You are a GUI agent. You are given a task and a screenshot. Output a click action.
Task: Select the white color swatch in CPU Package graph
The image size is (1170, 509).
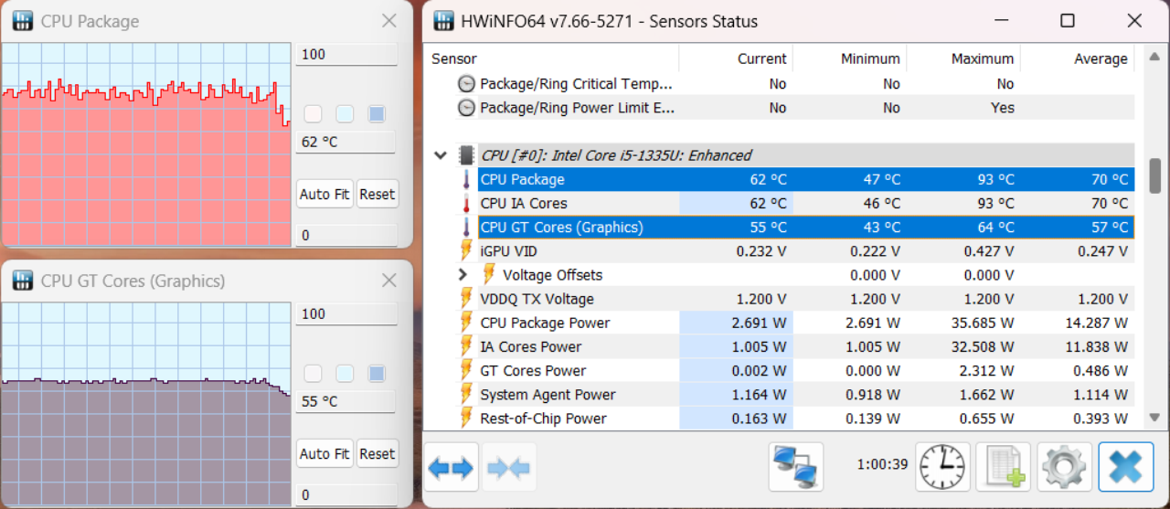point(314,114)
